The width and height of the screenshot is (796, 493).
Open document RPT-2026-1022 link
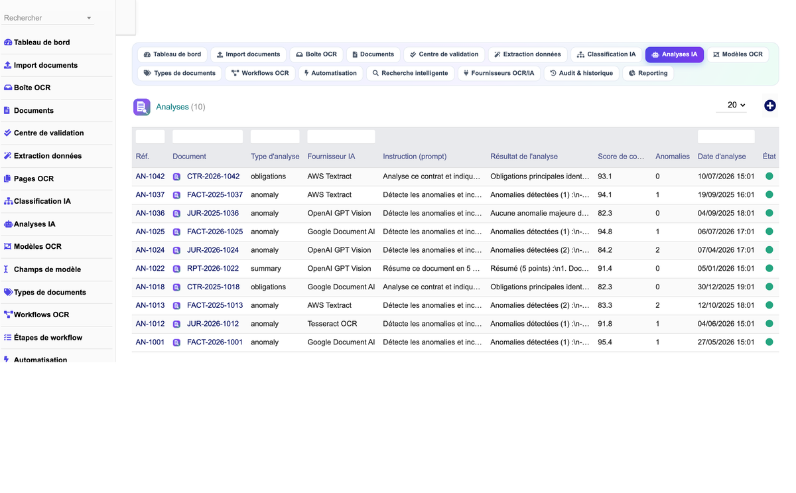[213, 269]
